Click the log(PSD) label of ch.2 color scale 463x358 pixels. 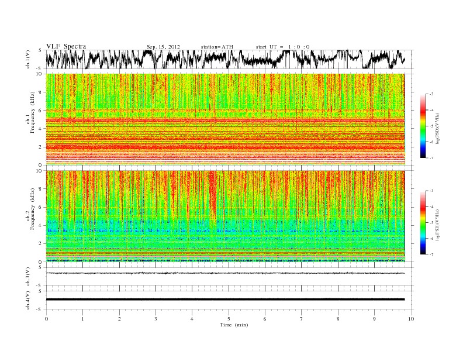point(438,225)
